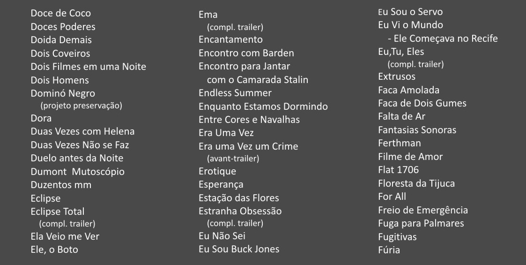Click Ele Começava no Recife subtitle
This screenshot has width=526, height=265.
(x=443, y=38)
